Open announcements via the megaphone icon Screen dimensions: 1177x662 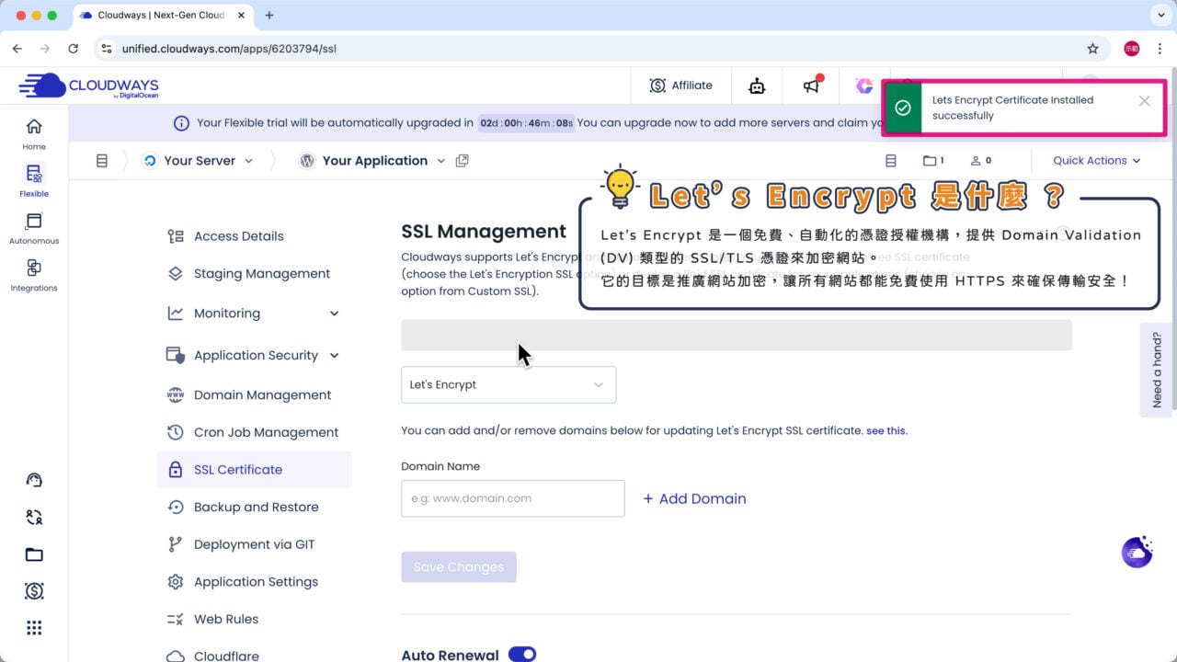[810, 85]
